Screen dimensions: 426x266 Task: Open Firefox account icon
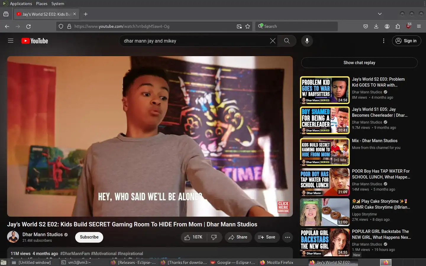click(x=387, y=26)
